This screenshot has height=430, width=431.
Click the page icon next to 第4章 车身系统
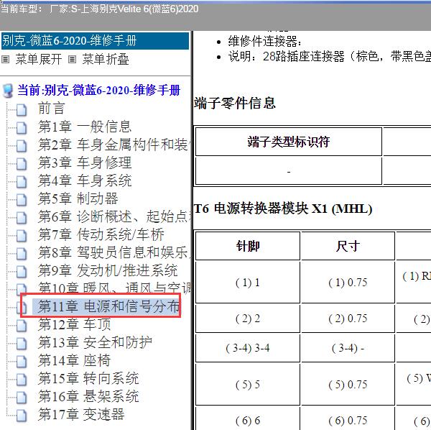click(x=22, y=182)
